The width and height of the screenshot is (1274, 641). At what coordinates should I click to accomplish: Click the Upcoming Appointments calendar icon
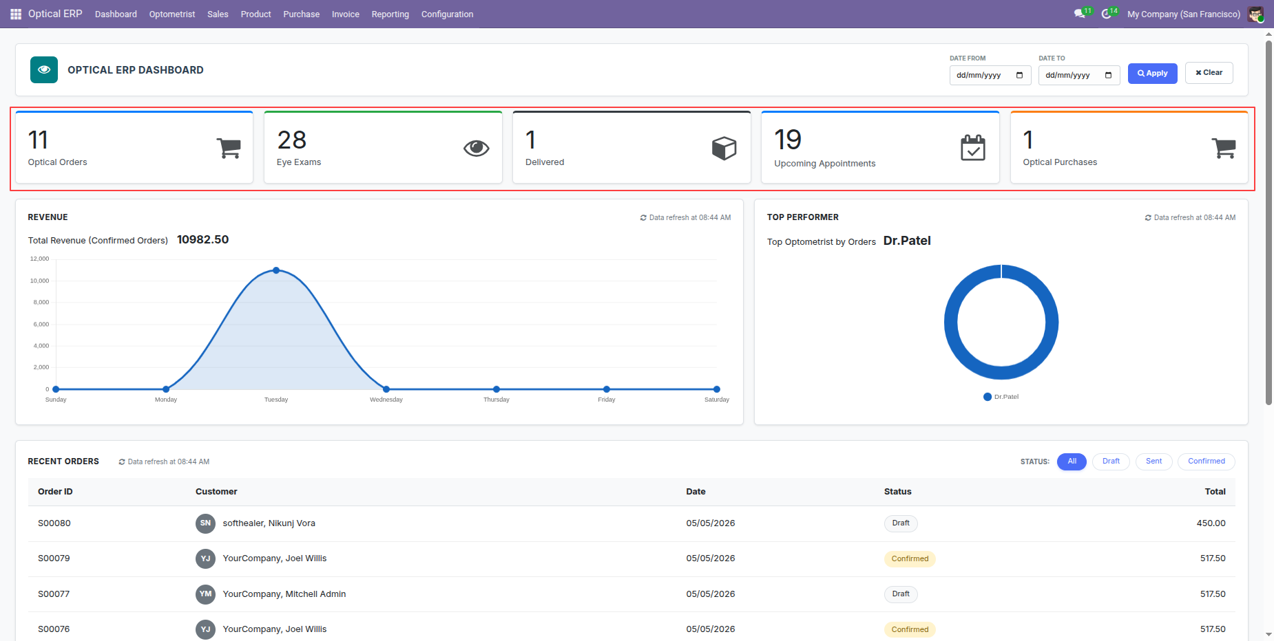click(x=973, y=148)
